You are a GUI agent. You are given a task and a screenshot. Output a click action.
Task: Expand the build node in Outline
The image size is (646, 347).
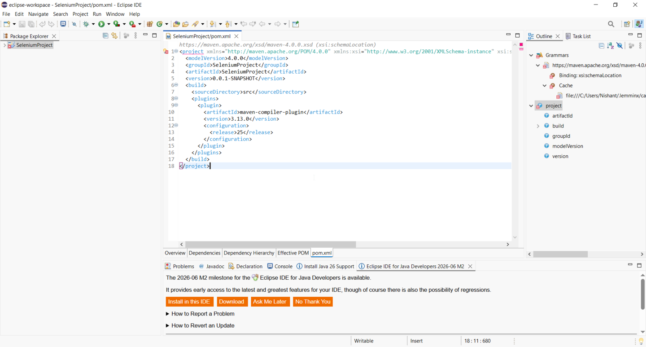tap(538, 126)
